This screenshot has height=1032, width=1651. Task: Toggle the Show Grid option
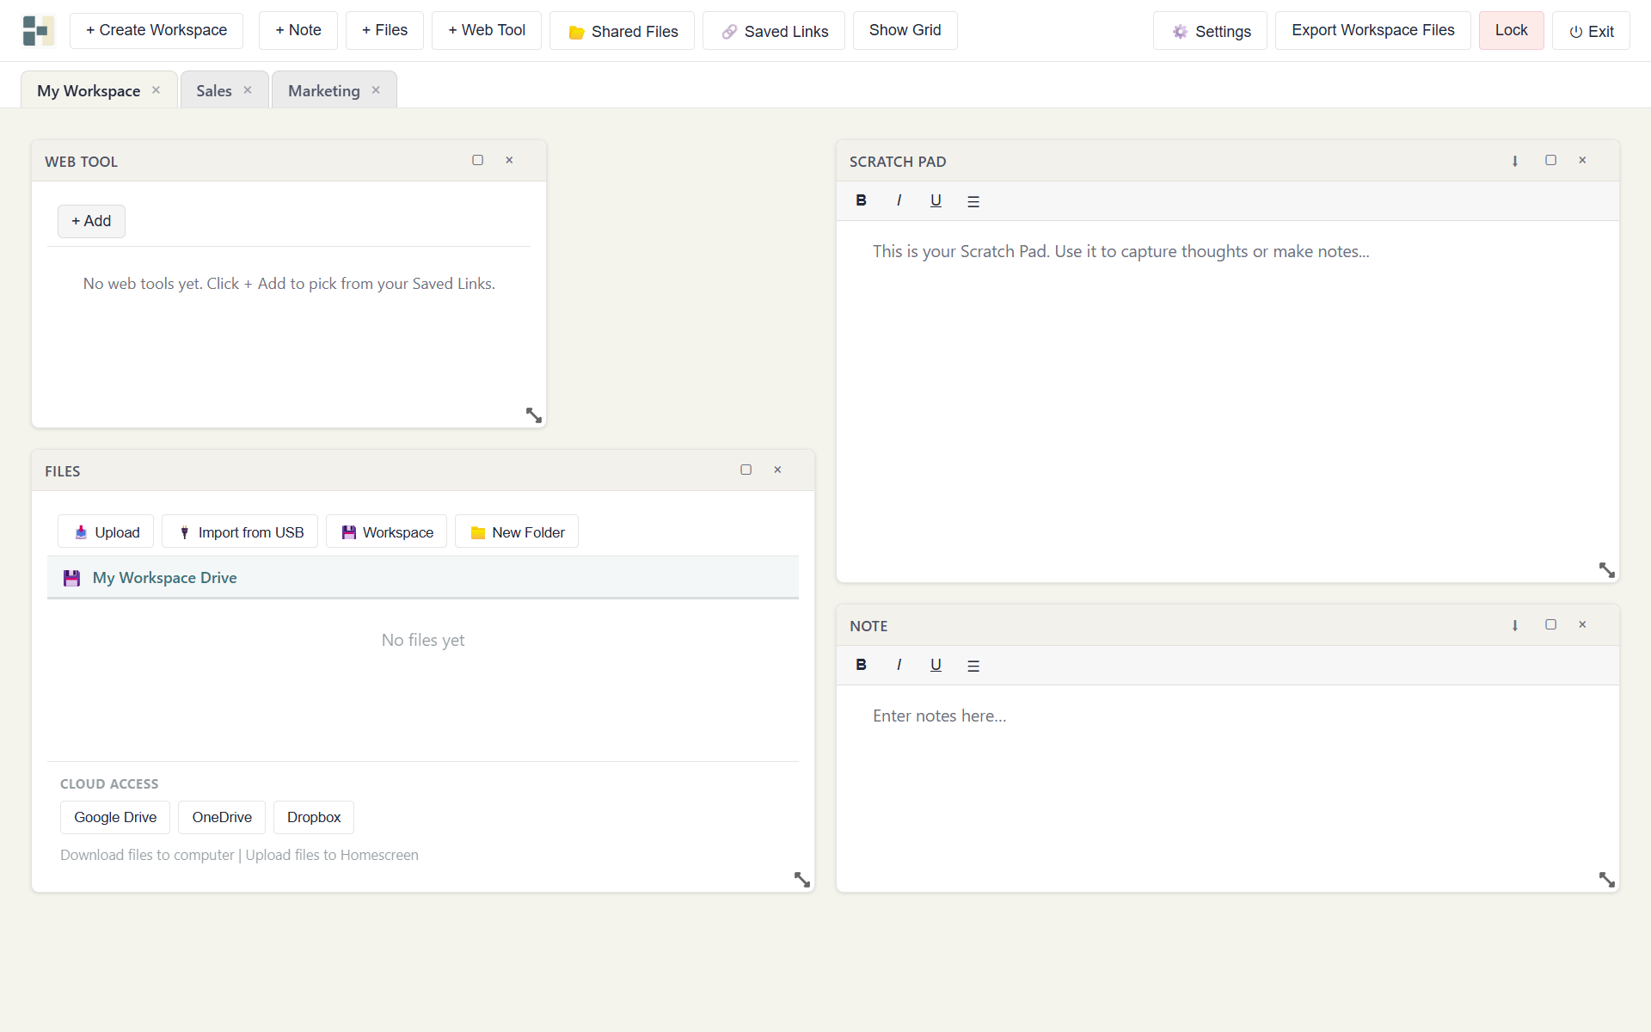tap(905, 30)
